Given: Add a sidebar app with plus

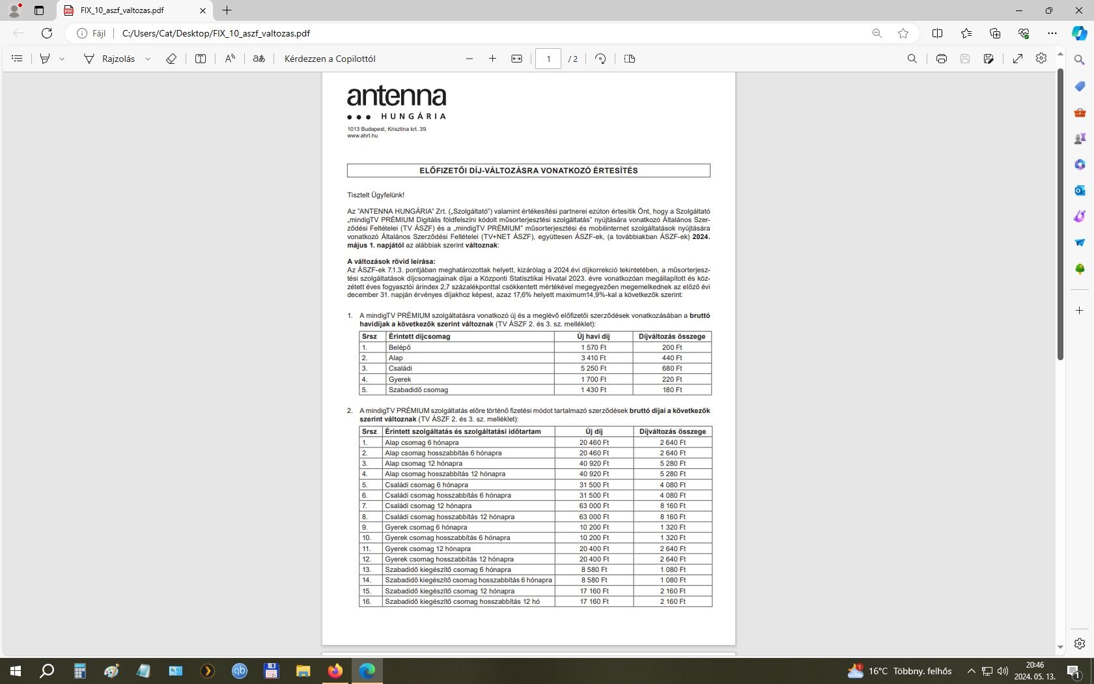Looking at the screenshot, I should 1080,311.
